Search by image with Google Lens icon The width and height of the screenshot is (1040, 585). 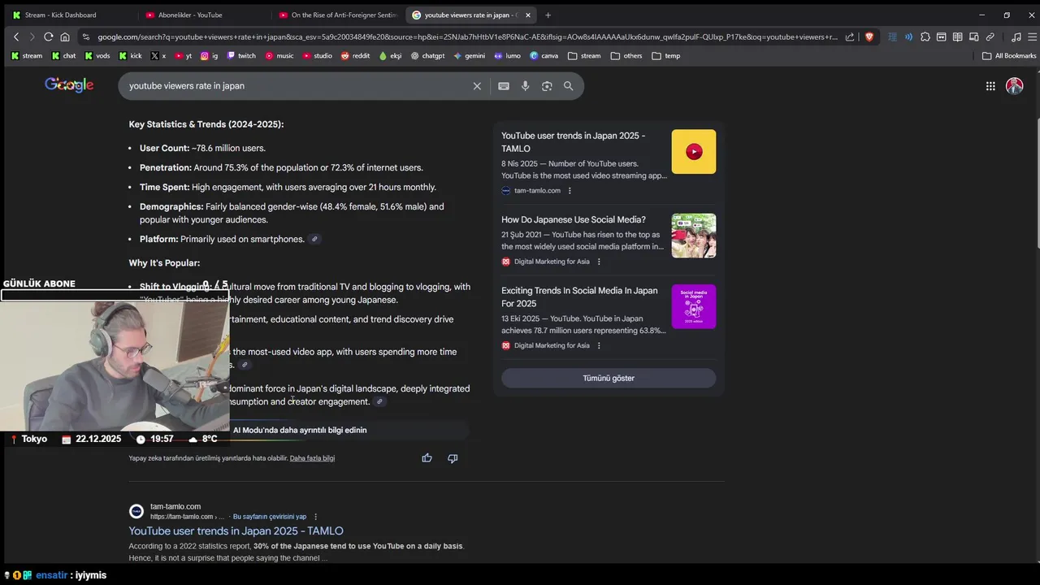coord(547,86)
